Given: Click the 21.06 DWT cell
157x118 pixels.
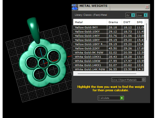Looking at the screenshot, I should click(129, 36).
